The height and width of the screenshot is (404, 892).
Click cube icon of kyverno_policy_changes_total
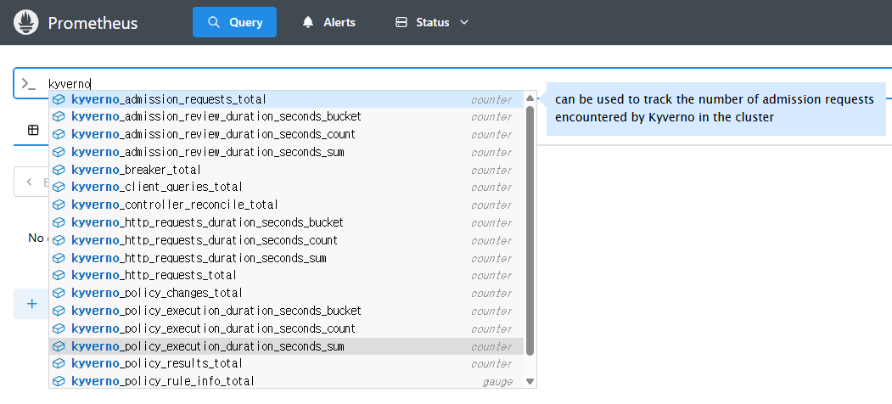59,293
